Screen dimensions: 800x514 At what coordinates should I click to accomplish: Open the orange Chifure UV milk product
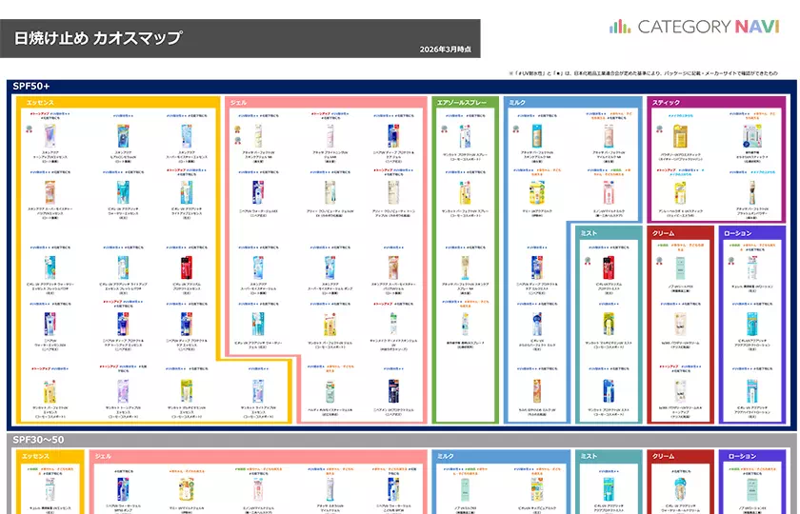point(537,391)
